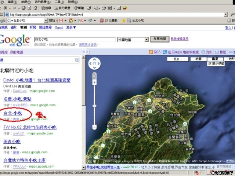Open the 台北-小吃 result link

pyautogui.click(x=13, y=113)
